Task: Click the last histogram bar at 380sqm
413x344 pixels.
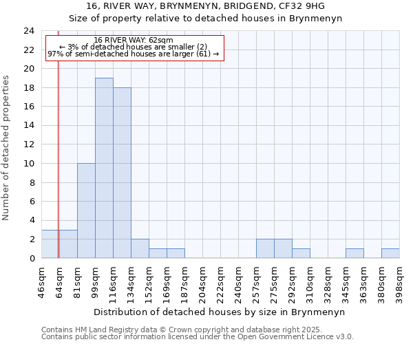Action: pos(390,253)
